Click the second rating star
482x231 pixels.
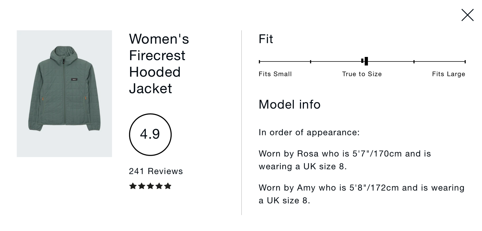coord(142,186)
